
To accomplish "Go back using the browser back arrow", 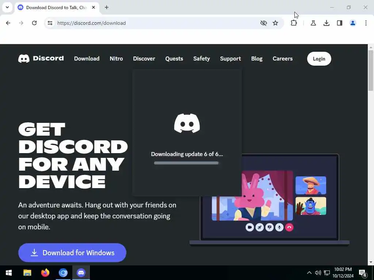I will coord(8,23).
